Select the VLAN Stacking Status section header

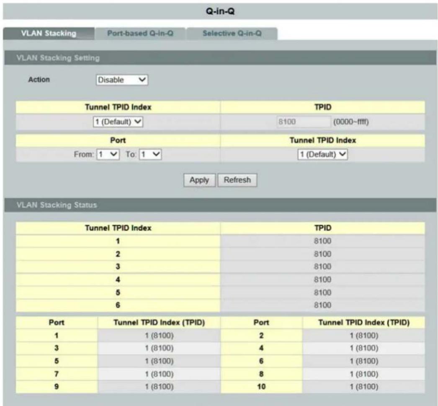pyautogui.click(x=220, y=205)
